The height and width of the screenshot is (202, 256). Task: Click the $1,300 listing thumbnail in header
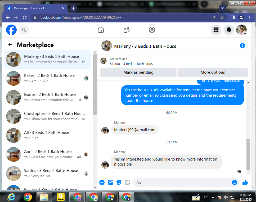click(103, 61)
